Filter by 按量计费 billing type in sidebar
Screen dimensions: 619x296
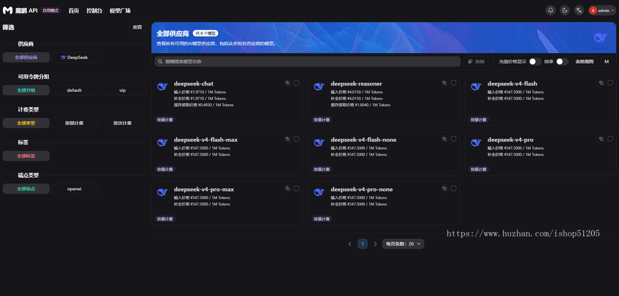tap(74, 123)
